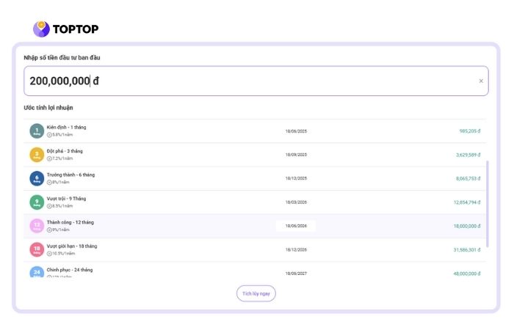Clear the investment amount with X
Screen dimensions: 514x330
pos(481,81)
